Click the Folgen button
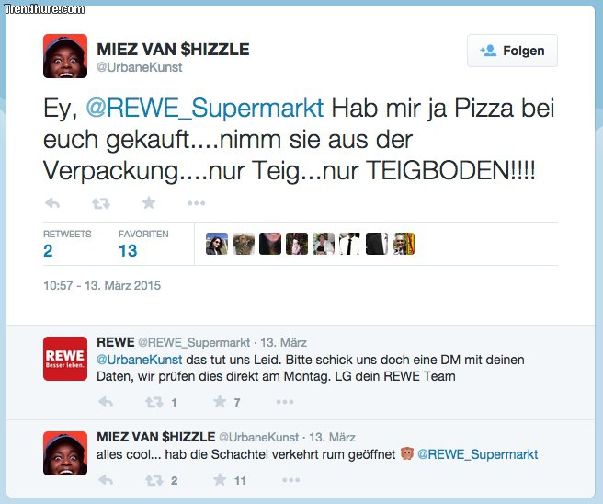The width and height of the screenshot is (603, 504). pyautogui.click(x=512, y=52)
